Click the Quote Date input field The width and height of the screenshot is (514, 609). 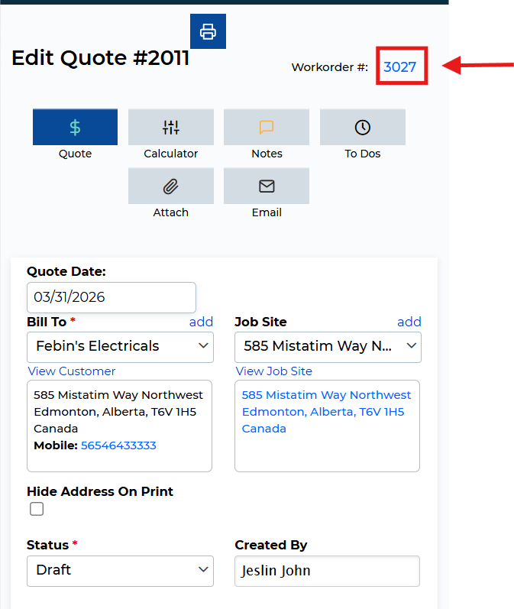111,297
